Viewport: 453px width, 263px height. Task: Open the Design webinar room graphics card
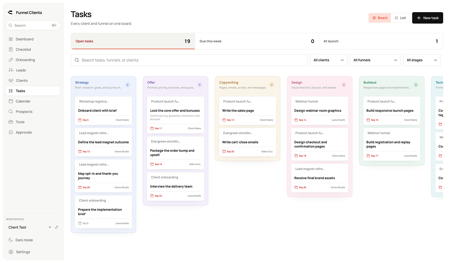pos(320,111)
